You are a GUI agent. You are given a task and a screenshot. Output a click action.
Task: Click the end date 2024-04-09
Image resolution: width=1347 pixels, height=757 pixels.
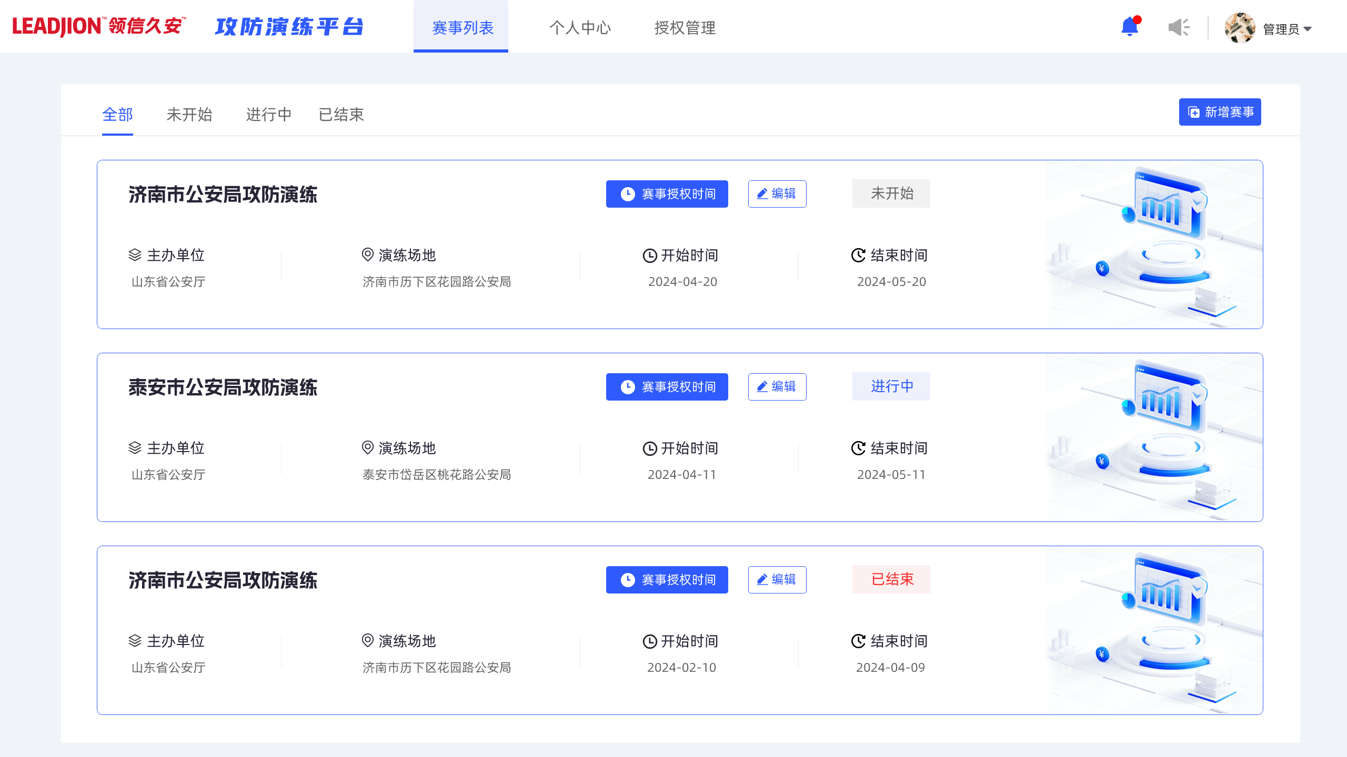click(x=890, y=668)
